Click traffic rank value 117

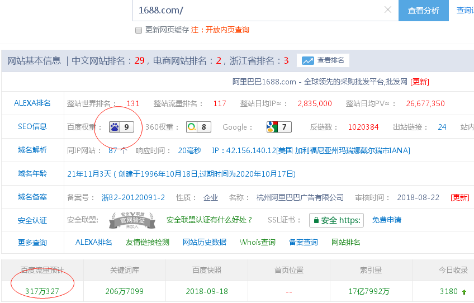point(220,104)
